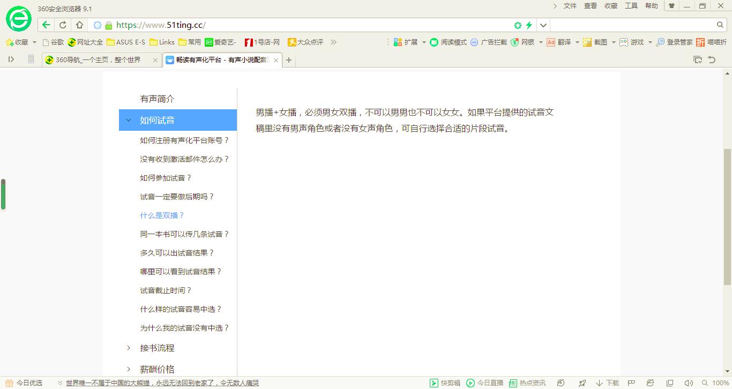Mute browser sound via speaker icon
Image resolution: width=732 pixels, height=389 pixels.
[689, 383]
